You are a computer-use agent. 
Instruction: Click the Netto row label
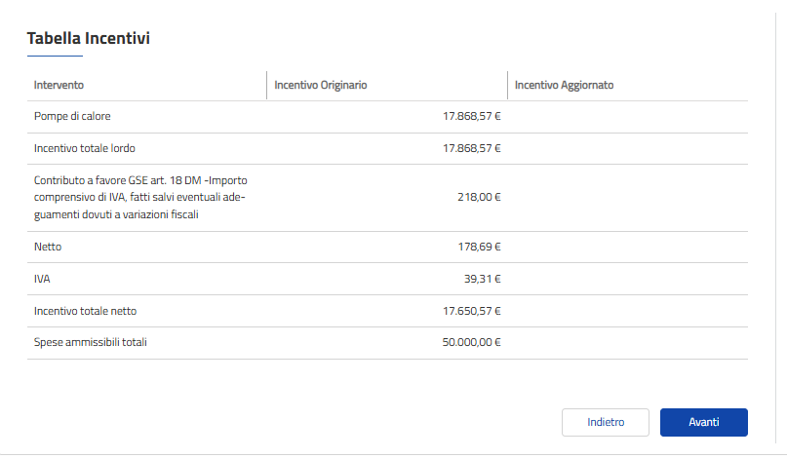coord(48,247)
